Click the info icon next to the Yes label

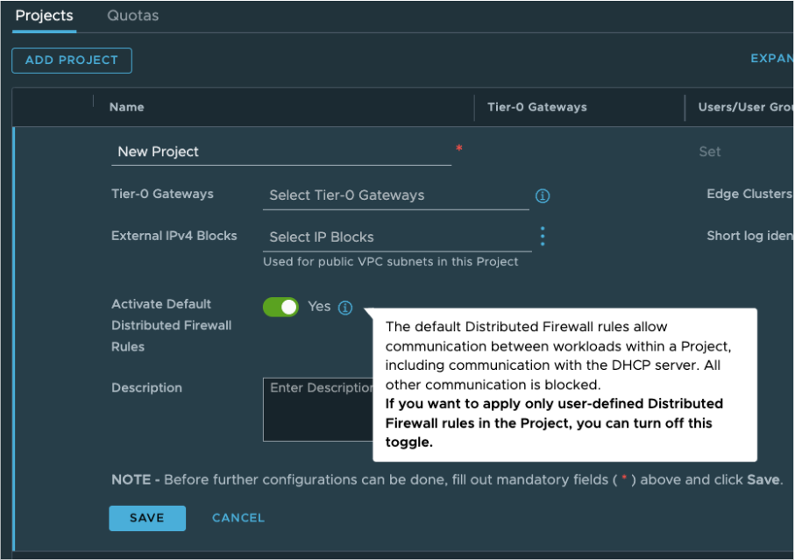[345, 308]
